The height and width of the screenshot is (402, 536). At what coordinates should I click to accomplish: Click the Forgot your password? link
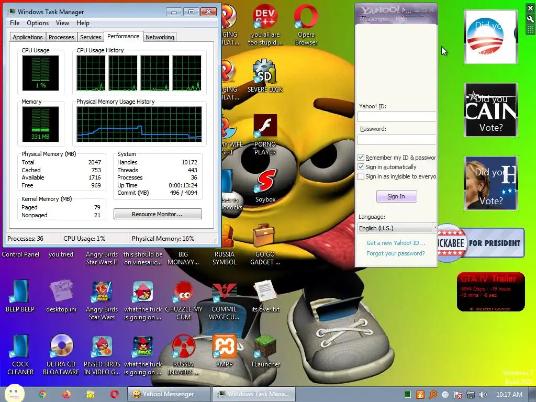pyautogui.click(x=396, y=253)
